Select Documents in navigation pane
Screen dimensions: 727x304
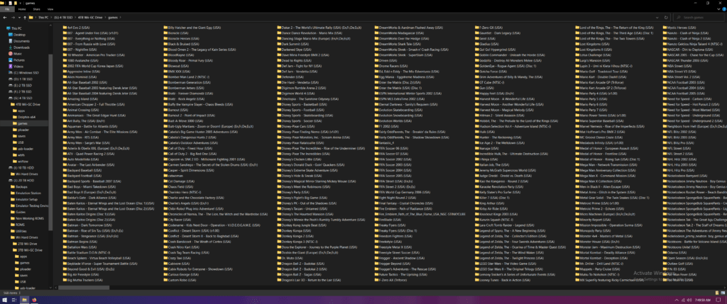[x=21, y=40]
